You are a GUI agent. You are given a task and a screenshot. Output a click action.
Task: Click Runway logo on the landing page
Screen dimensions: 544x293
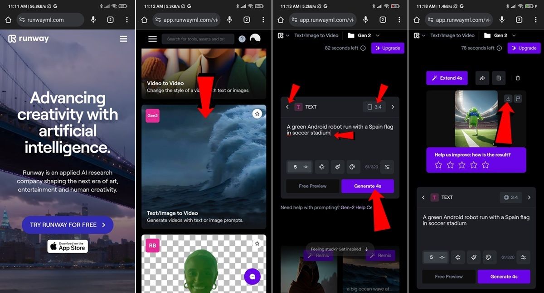tap(29, 39)
